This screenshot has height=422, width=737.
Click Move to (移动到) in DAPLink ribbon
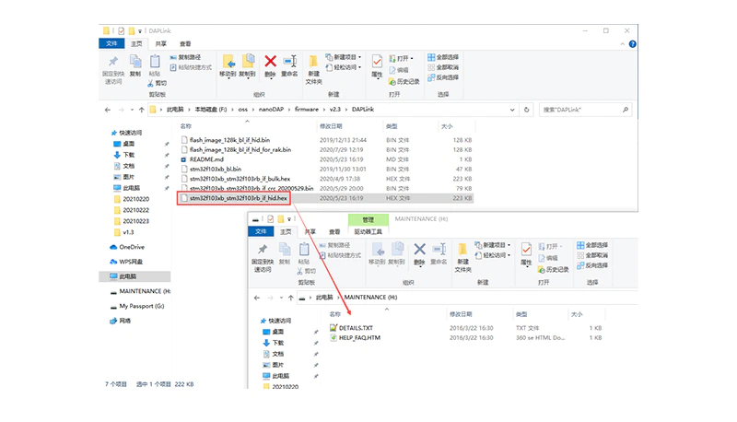(x=228, y=66)
